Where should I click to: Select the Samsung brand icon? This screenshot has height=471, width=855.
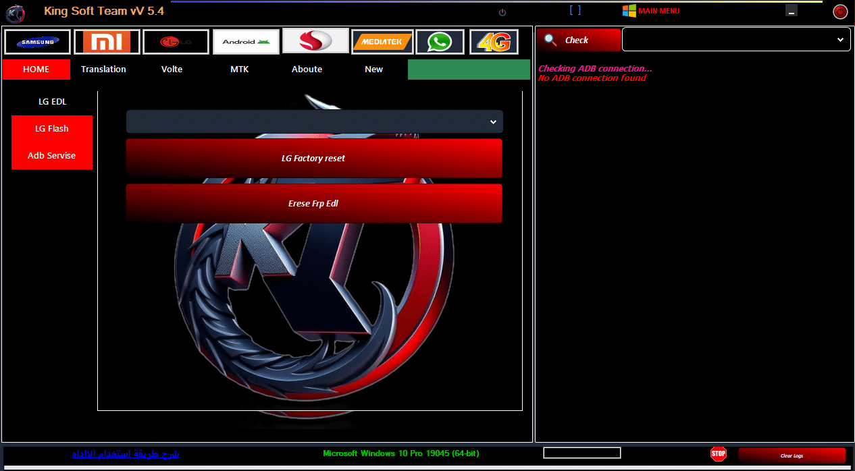click(x=36, y=41)
